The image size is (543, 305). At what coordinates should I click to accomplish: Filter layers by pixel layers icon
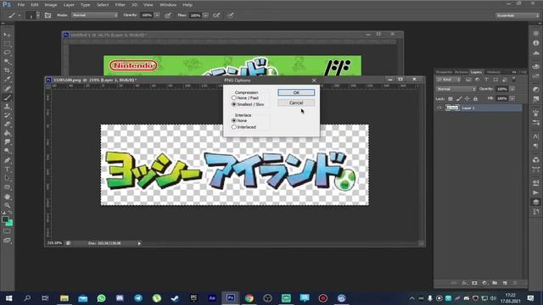point(468,80)
